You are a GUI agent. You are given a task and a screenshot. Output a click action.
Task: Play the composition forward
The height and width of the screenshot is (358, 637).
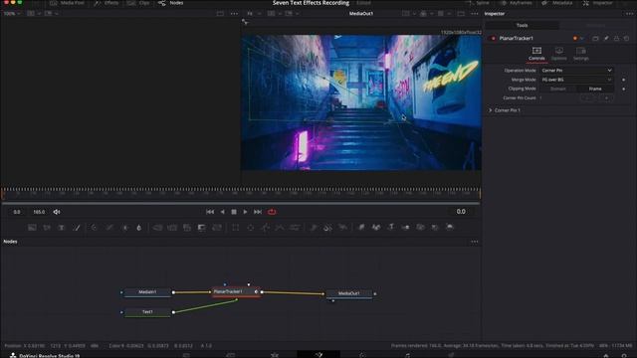pyautogui.click(x=245, y=212)
